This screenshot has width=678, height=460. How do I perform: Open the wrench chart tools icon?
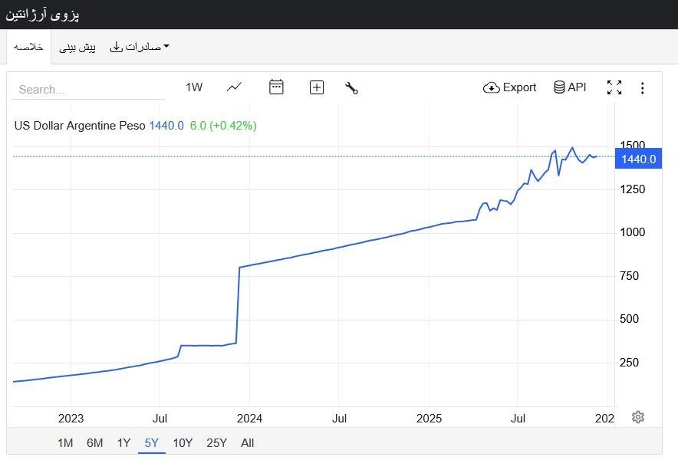352,87
